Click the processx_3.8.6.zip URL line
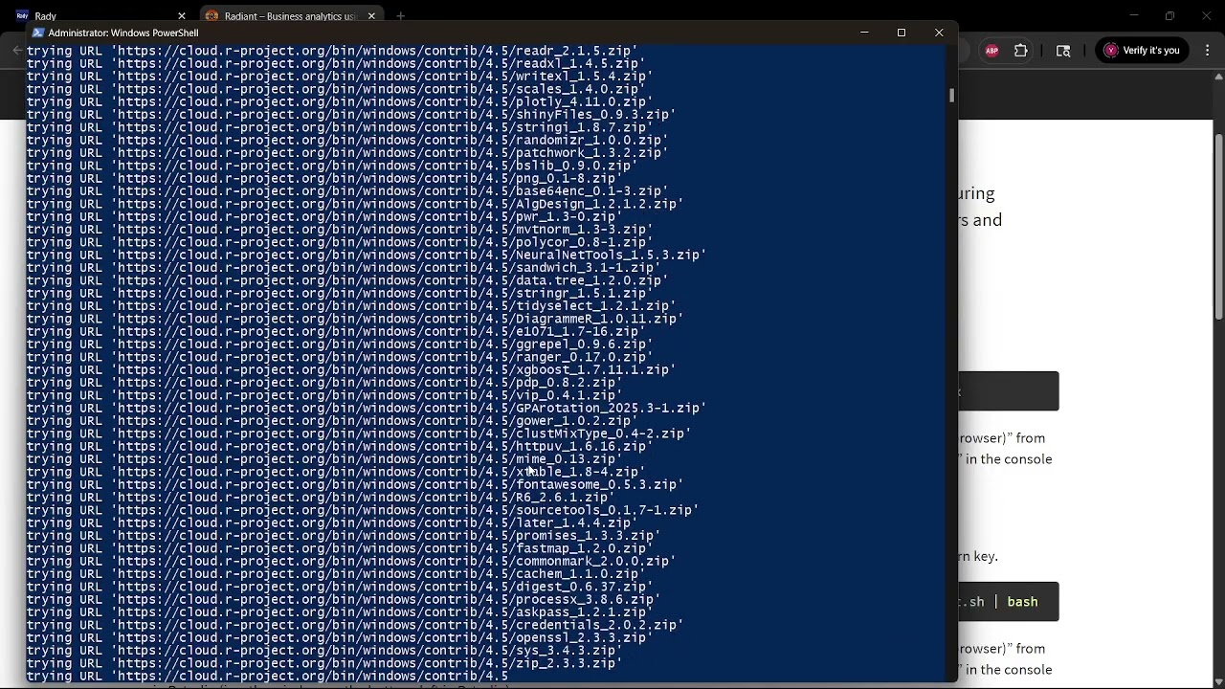 [x=344, y=599]
